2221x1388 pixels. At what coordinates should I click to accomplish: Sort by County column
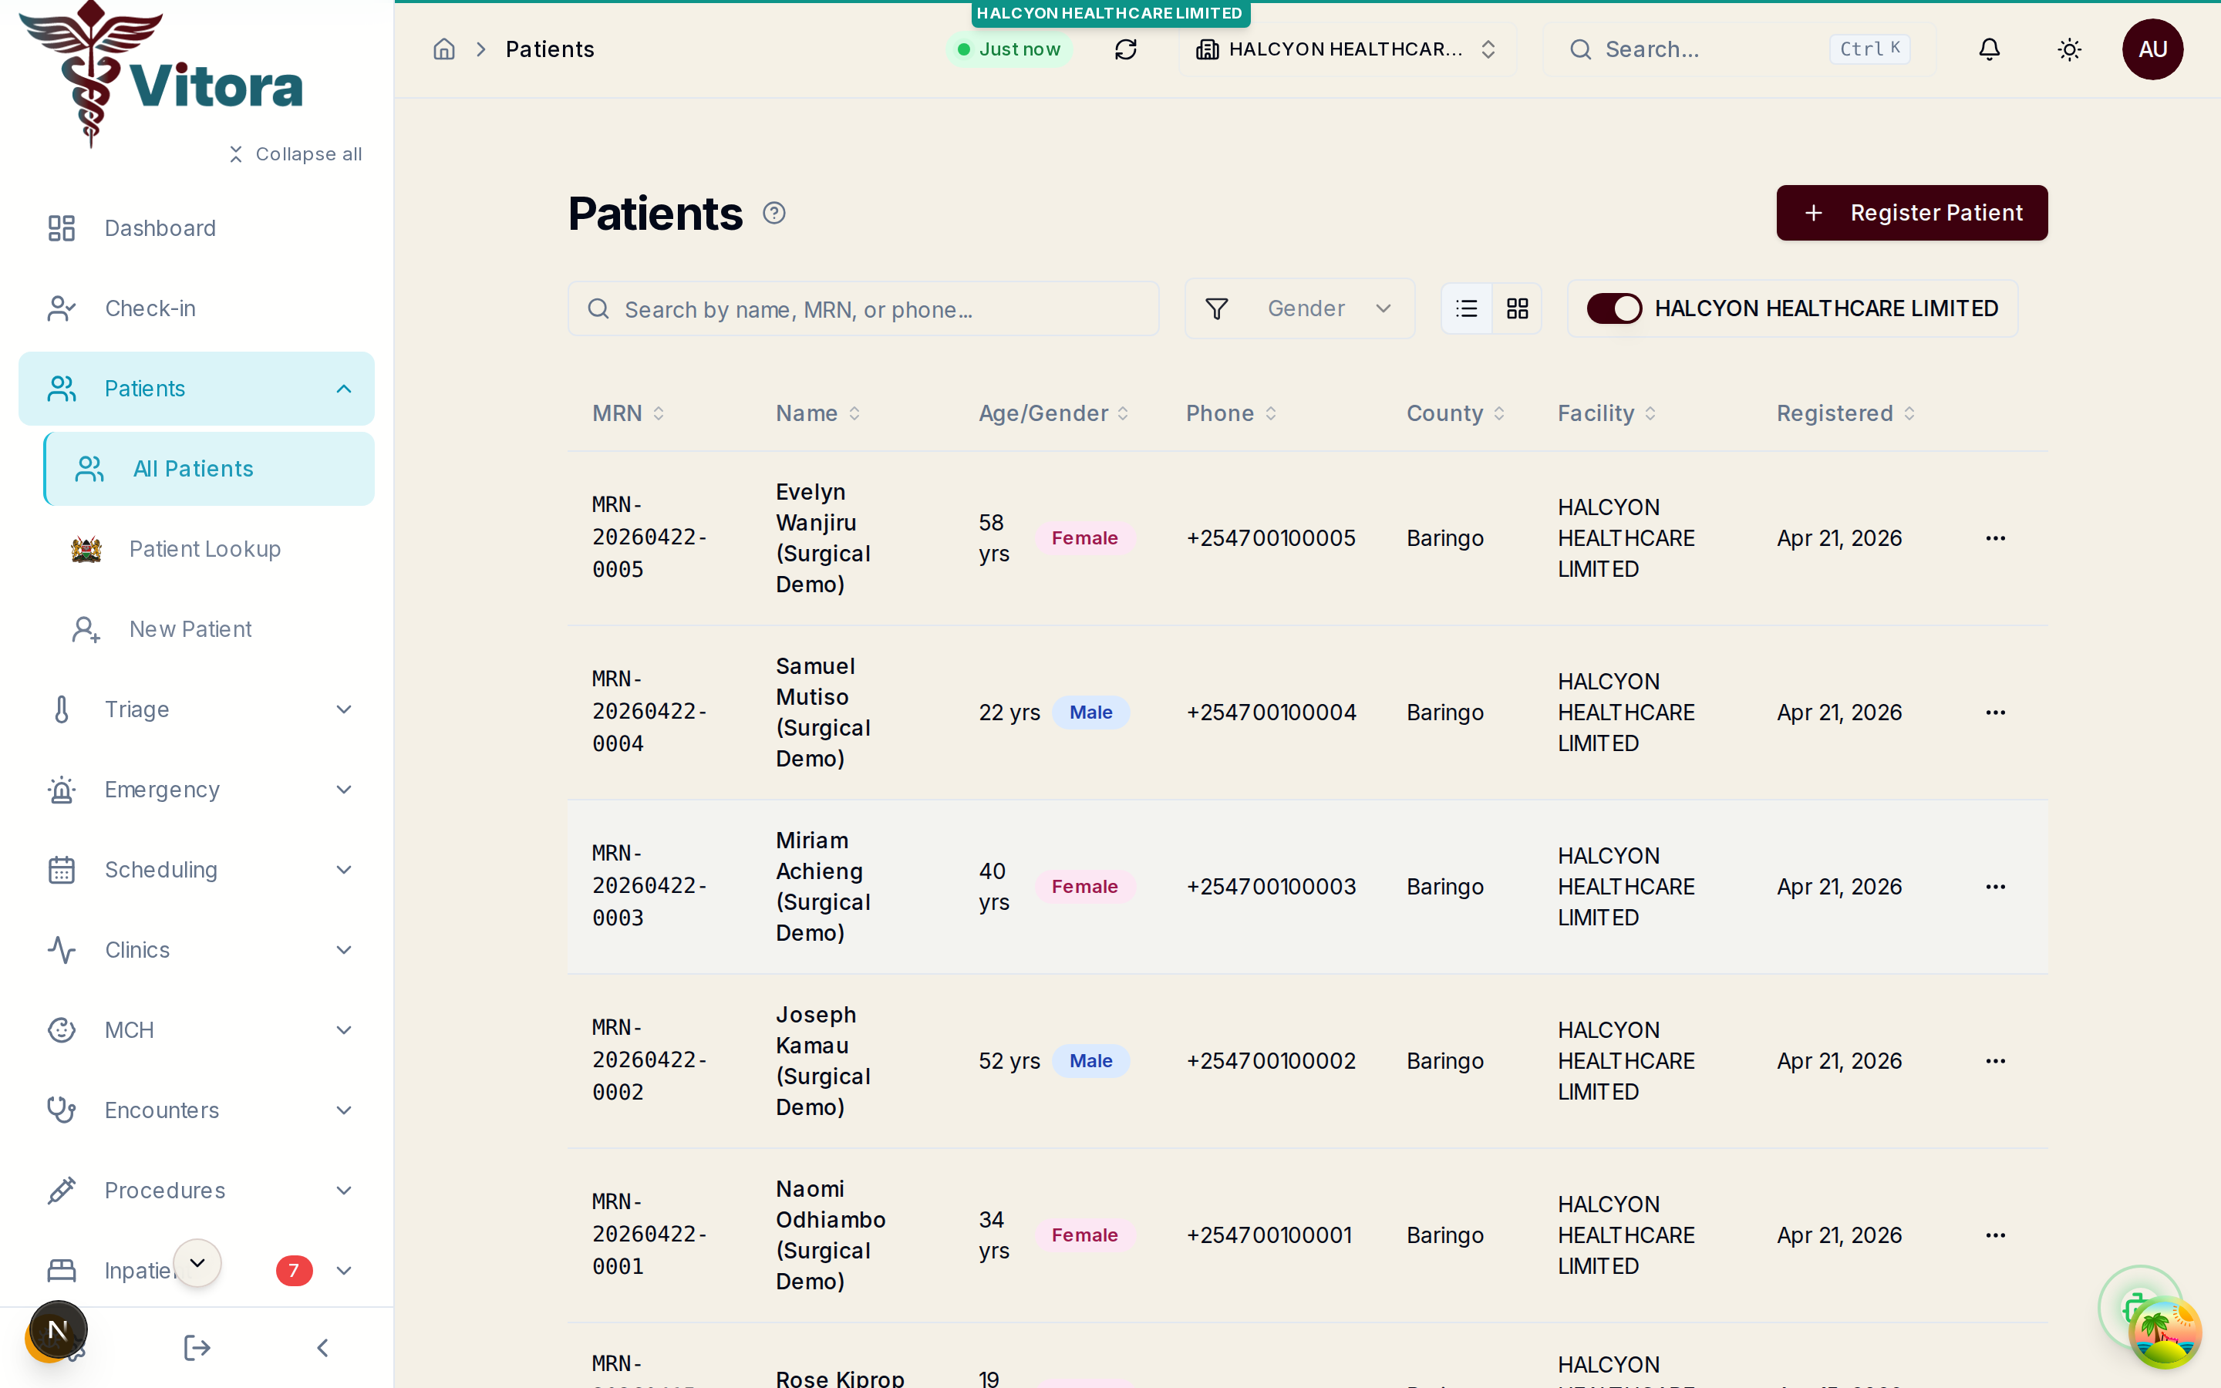tap(1455, 413)
